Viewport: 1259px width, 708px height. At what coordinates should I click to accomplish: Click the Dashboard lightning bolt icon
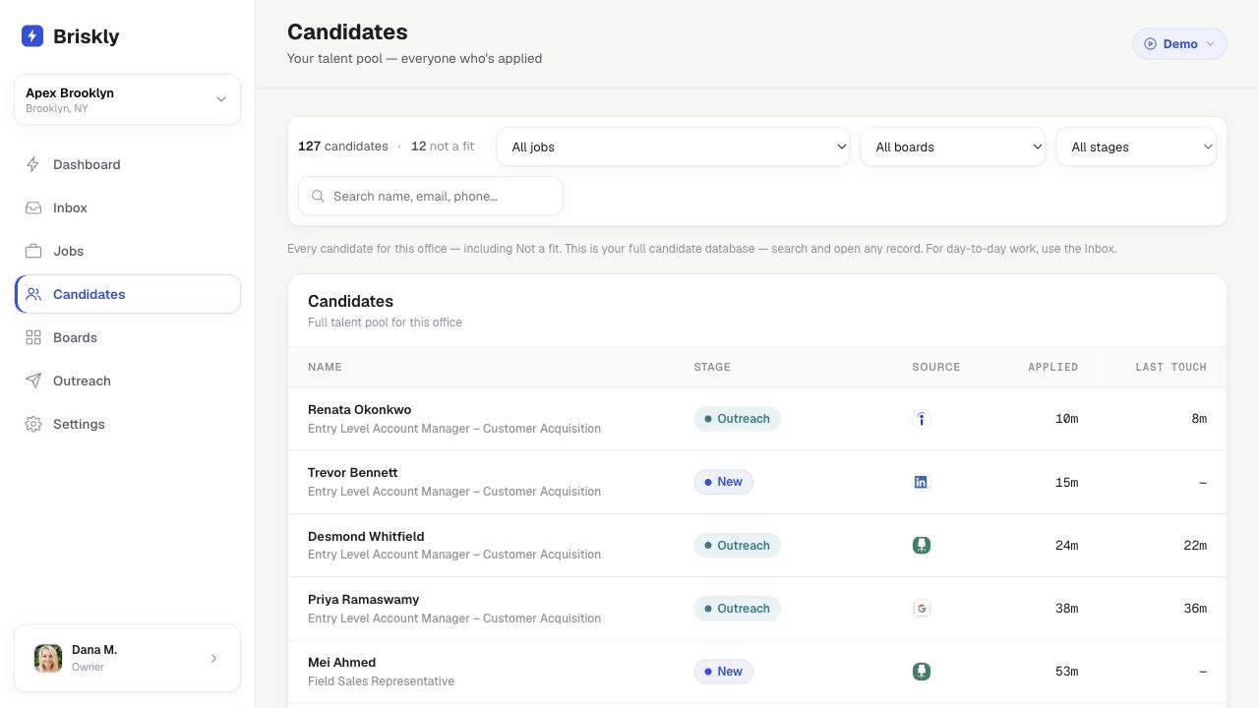tap(33, 164)
